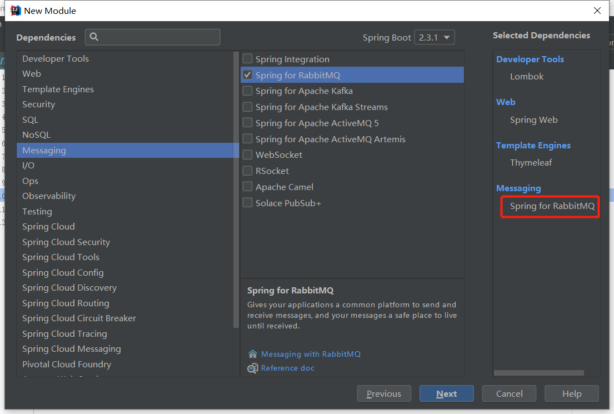Viewport: 614px width, 414px height.
Task: Check the Solace PubSub+ checkbox
Action: [247, 202]
